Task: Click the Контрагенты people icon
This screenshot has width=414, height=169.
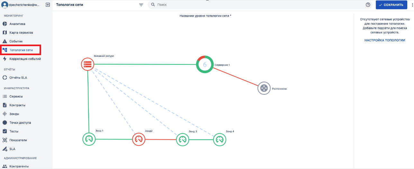Action: pos(5,166)
